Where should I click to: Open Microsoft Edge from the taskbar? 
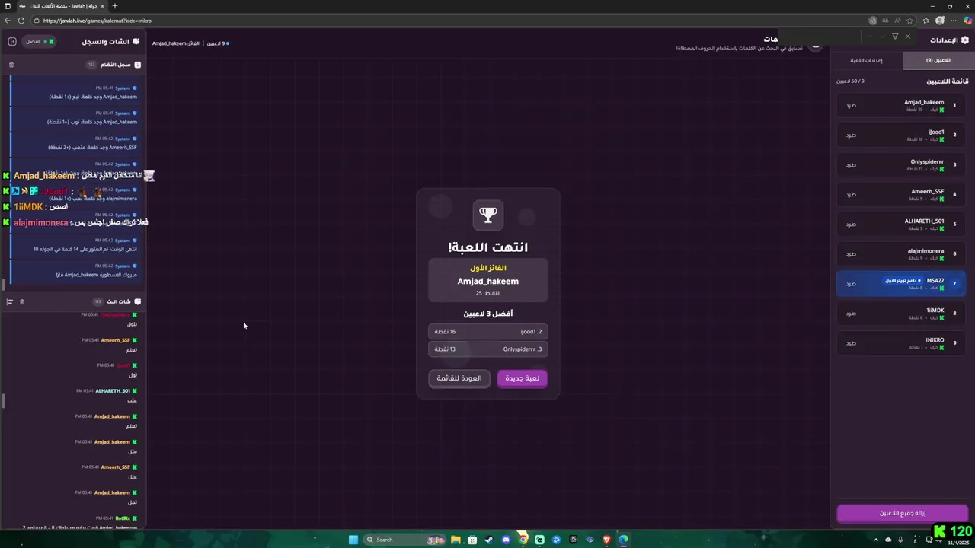click(623, 540)
